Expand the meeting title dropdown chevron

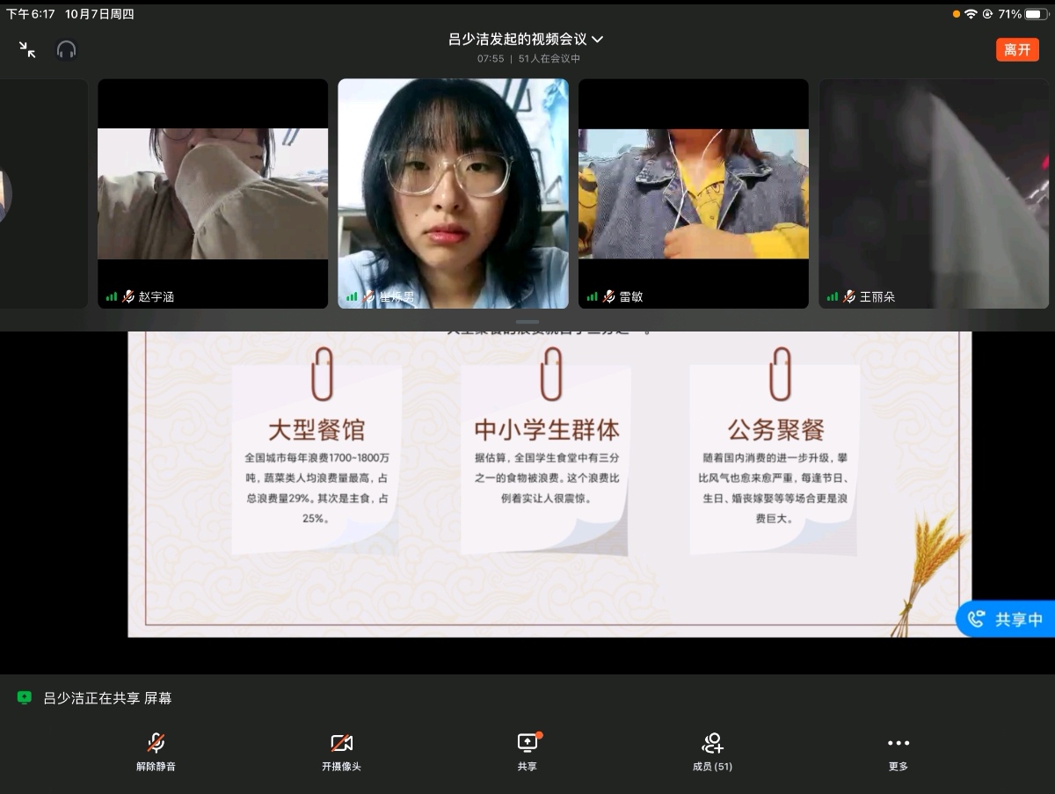tap(598, 40)
